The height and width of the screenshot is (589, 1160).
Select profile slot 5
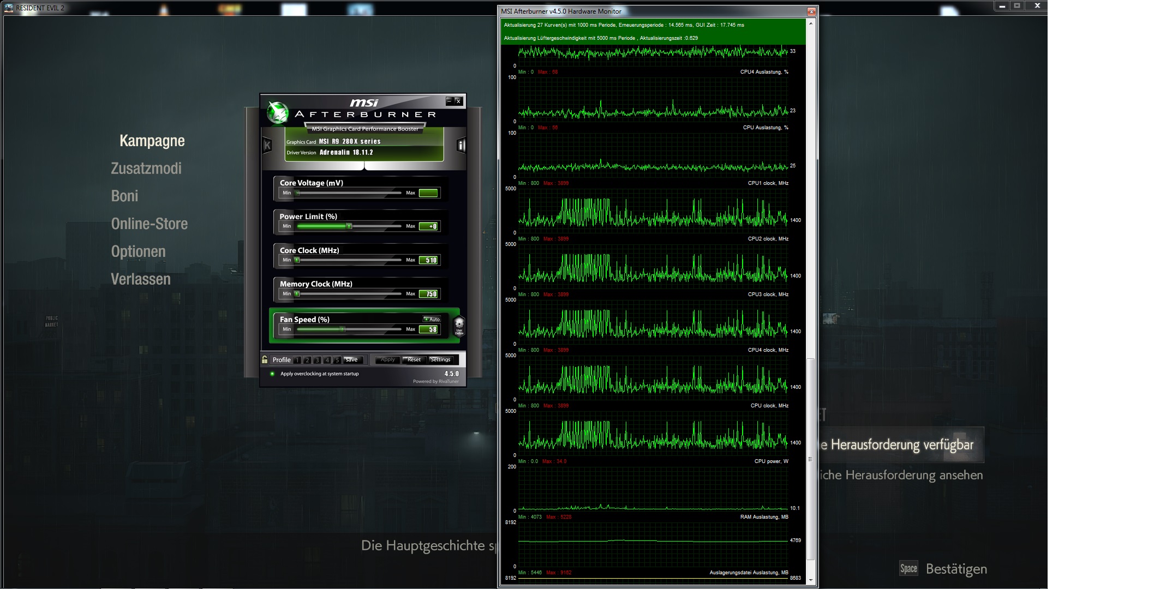(337, 360)
